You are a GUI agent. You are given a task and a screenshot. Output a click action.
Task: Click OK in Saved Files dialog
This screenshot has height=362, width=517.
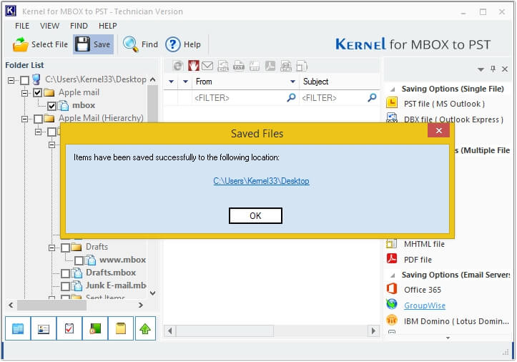coord(255,215)
